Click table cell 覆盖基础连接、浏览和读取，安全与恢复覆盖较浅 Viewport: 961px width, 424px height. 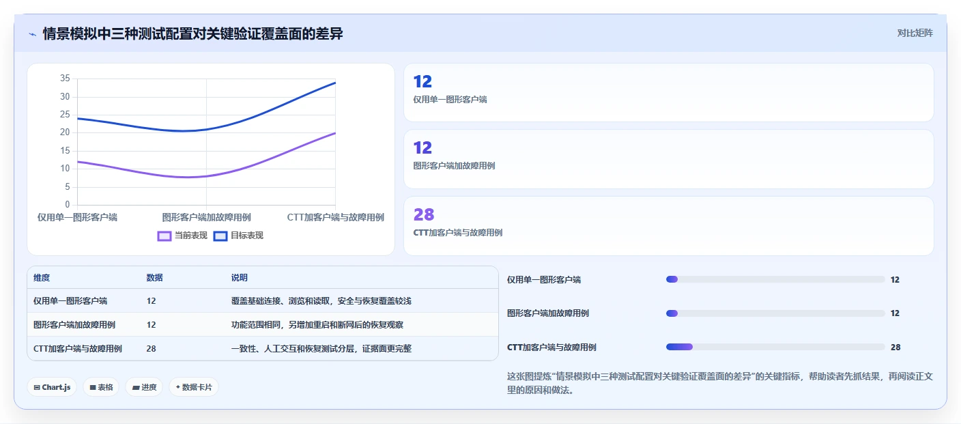tap(321, 301)
